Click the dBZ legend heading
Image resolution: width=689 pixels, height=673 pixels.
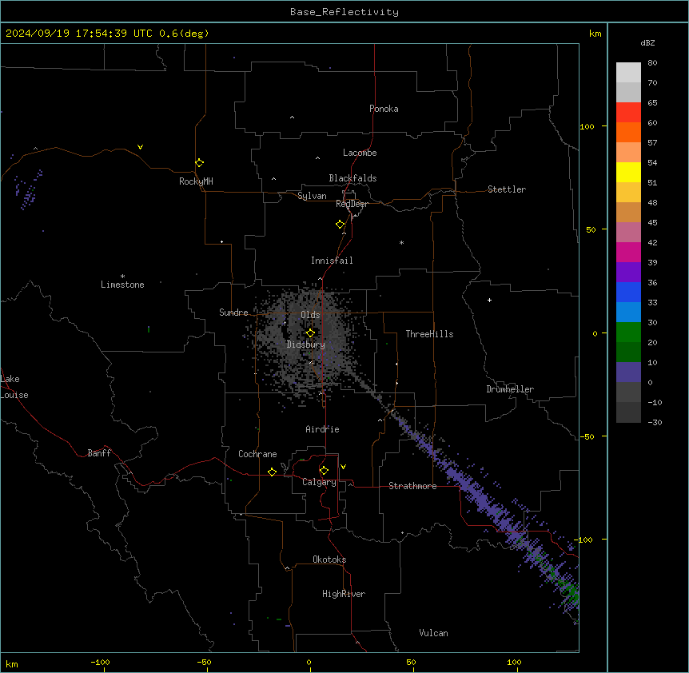coord(647,42)
